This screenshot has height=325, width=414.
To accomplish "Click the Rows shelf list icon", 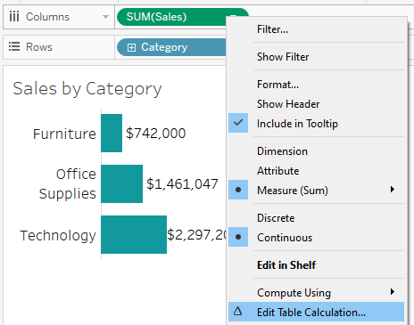I will [x=14, y=47].
